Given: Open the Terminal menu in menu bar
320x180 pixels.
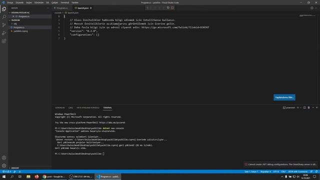Looking at the screenshot, I should [64, 2].
